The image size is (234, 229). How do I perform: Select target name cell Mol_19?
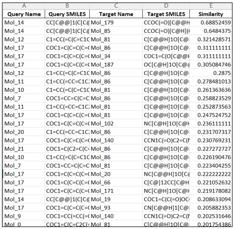click(x=116, y=199)
